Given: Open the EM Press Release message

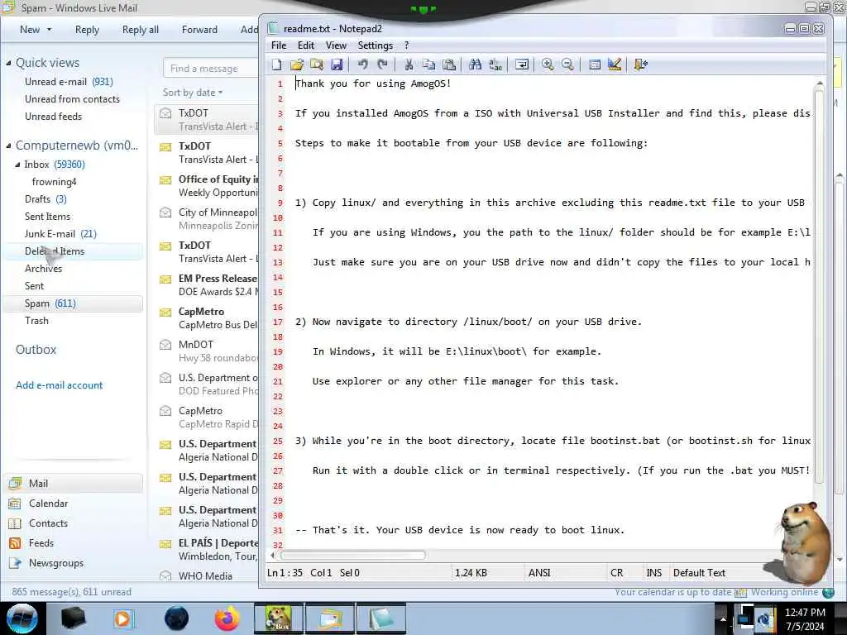Looking at the screenshot, I should click(x=208, y=285).
